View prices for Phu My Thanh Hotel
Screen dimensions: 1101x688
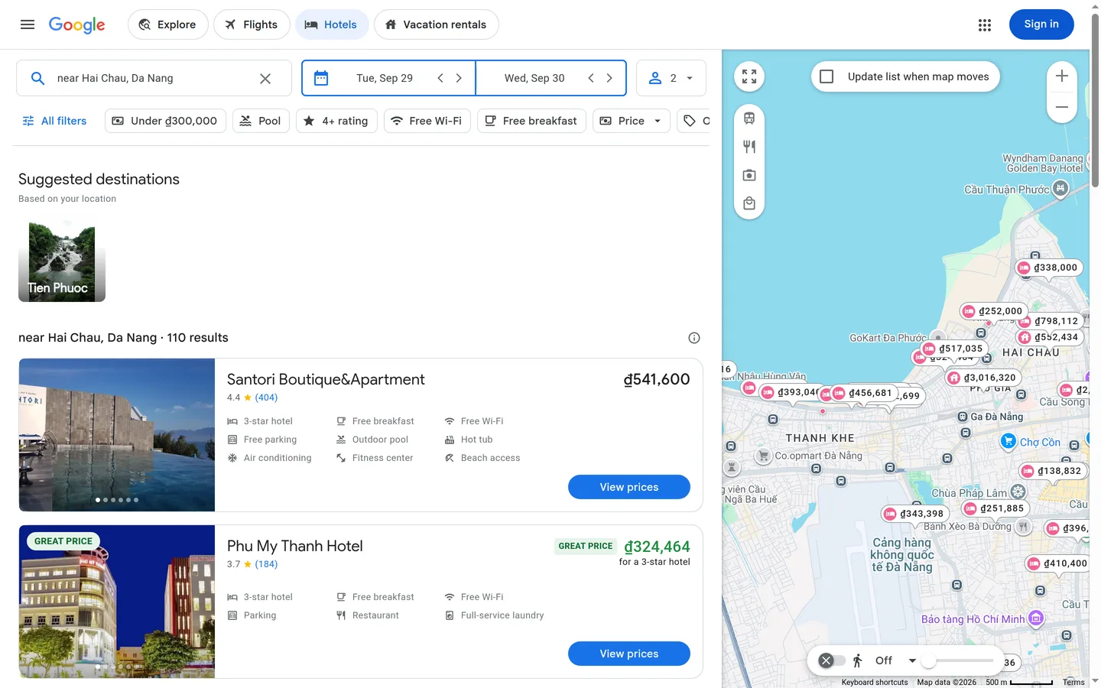coord(628,654)
